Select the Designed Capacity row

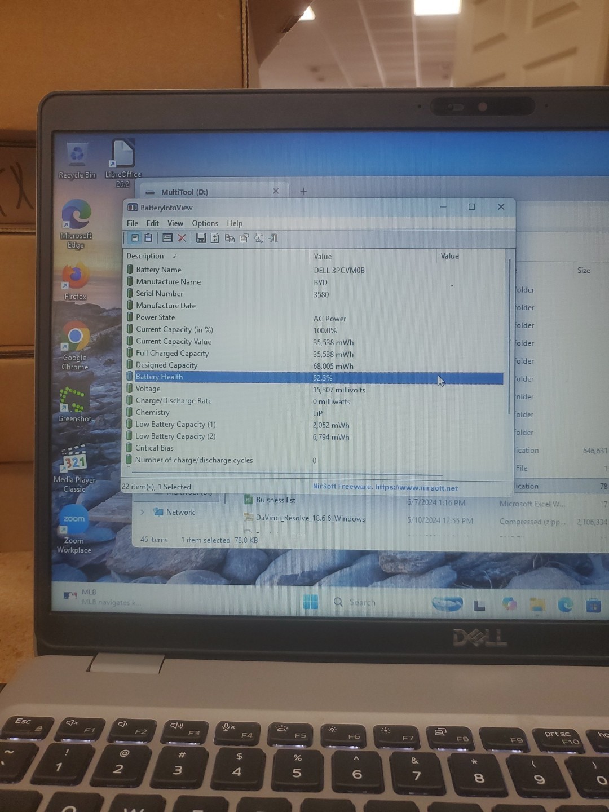[314, 365]
